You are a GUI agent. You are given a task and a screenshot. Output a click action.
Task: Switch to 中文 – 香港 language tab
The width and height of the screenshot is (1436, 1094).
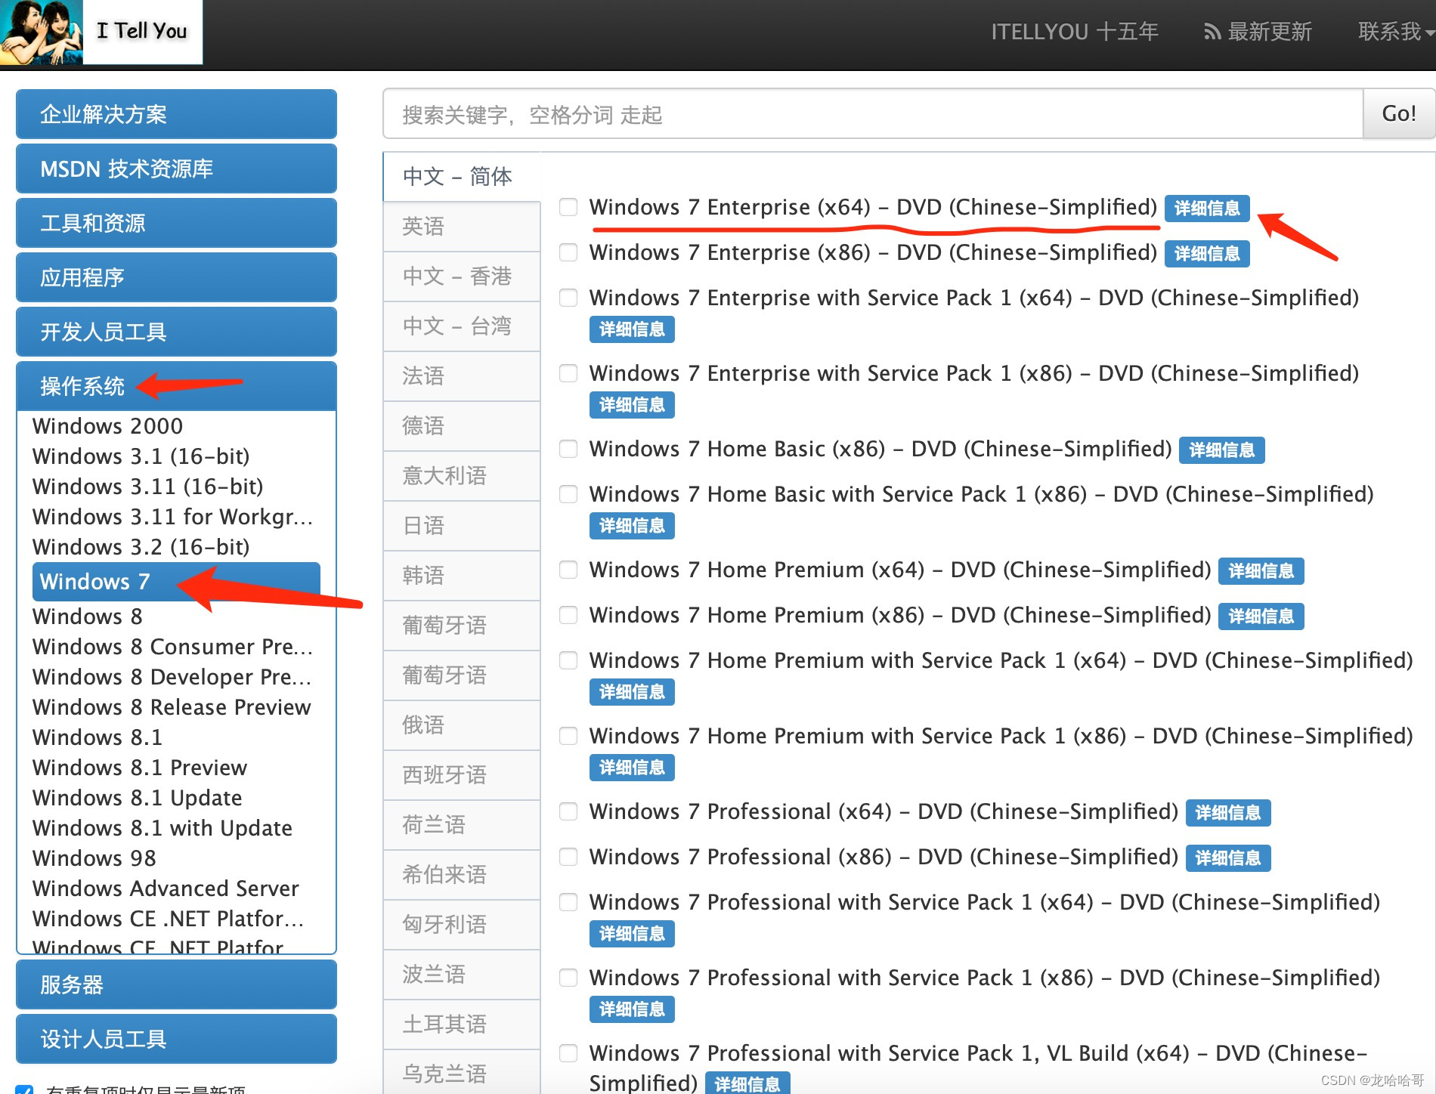pos(461,277)
